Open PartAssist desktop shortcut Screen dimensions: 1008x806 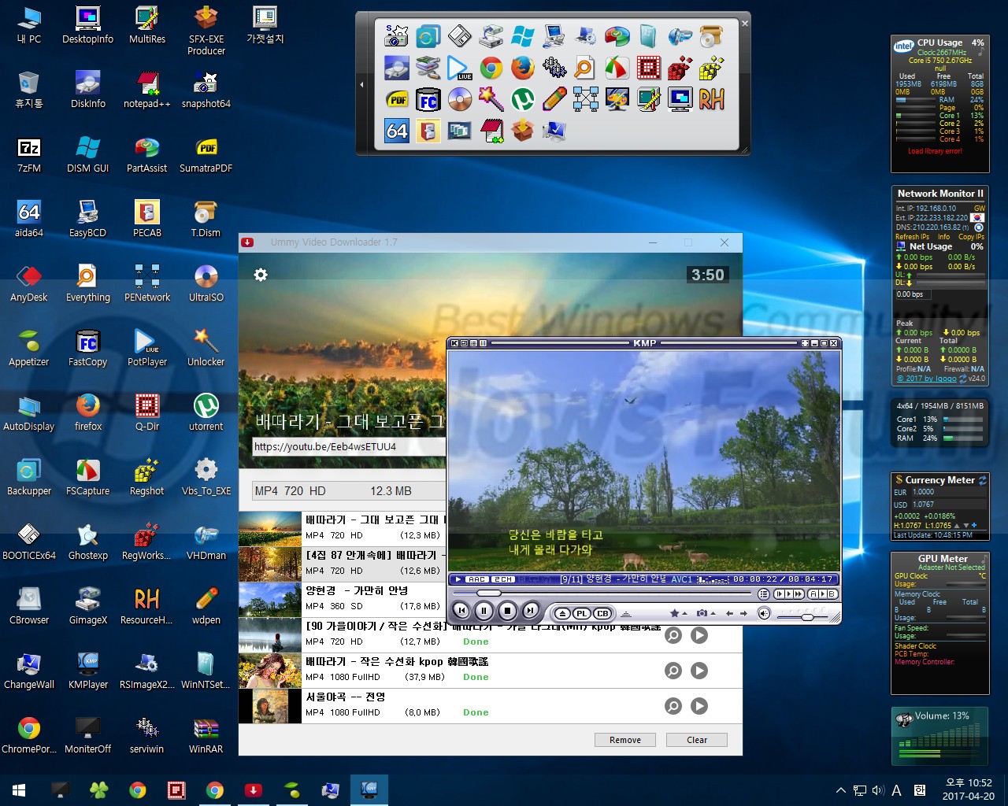point(147,153)
